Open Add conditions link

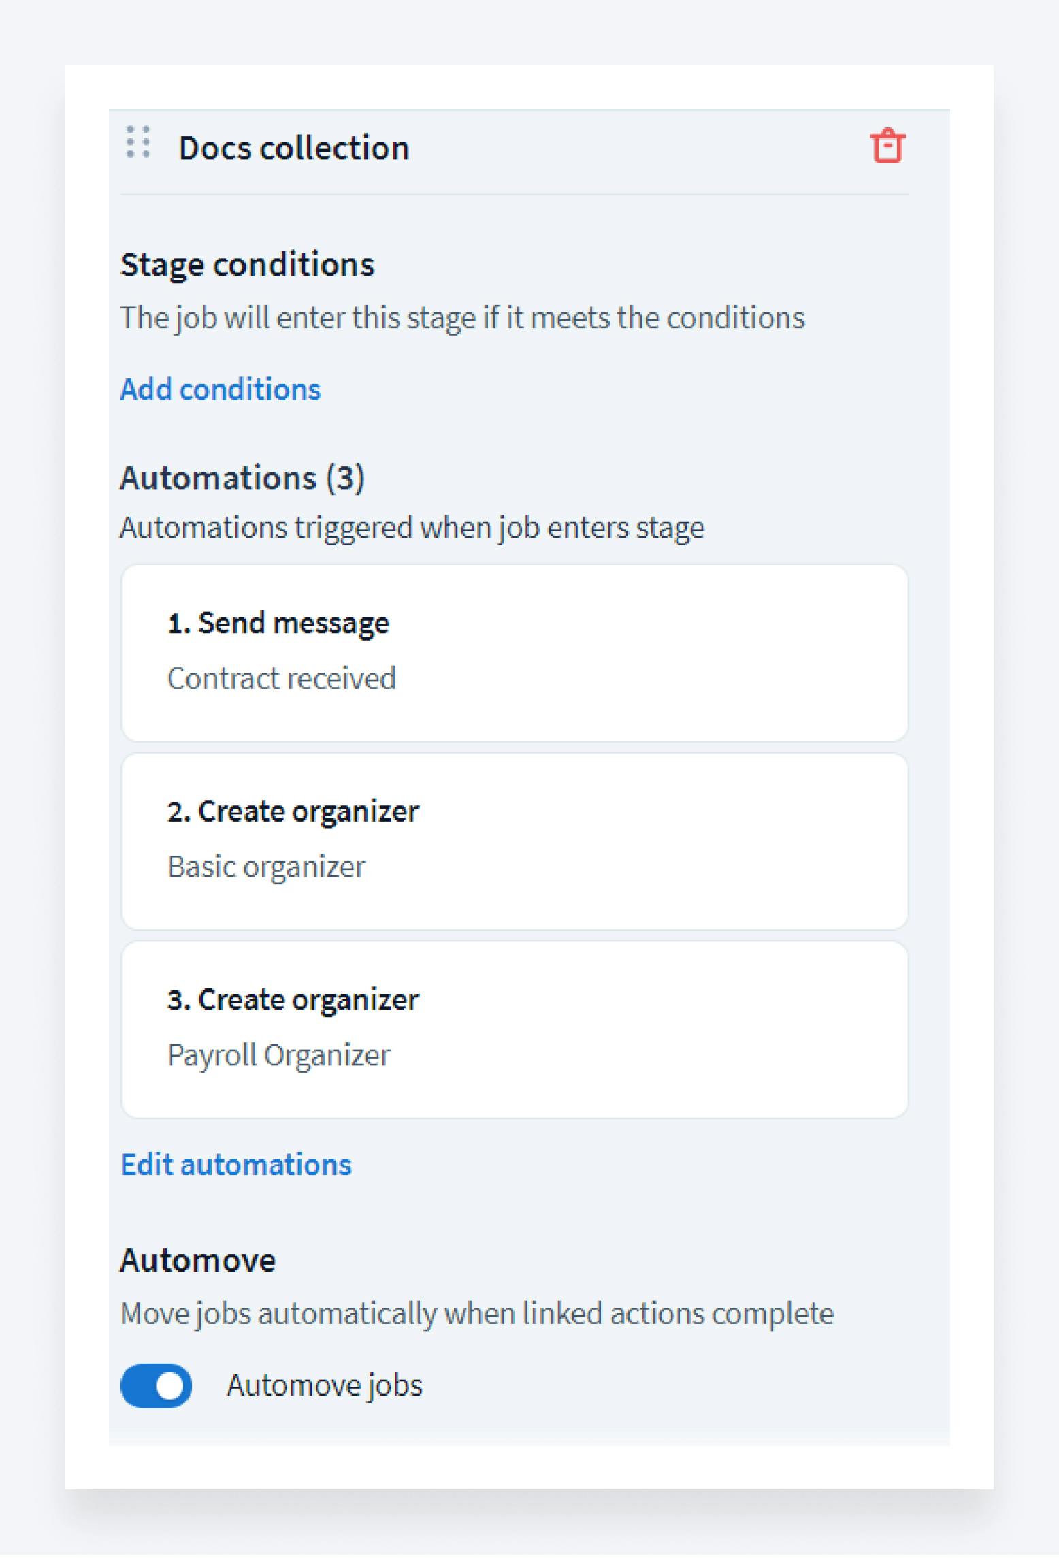point(221,389)
